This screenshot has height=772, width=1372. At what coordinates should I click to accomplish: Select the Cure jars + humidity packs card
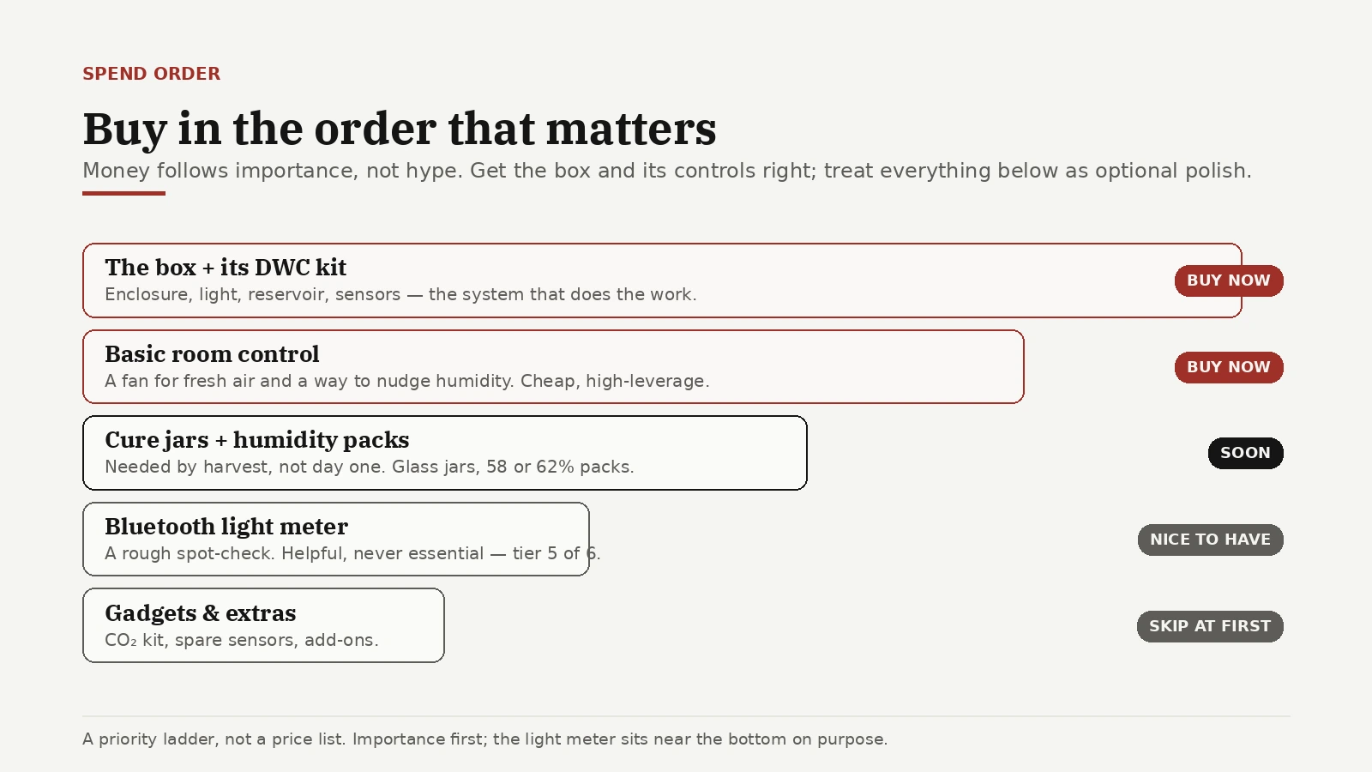click(x=445, y=453)
